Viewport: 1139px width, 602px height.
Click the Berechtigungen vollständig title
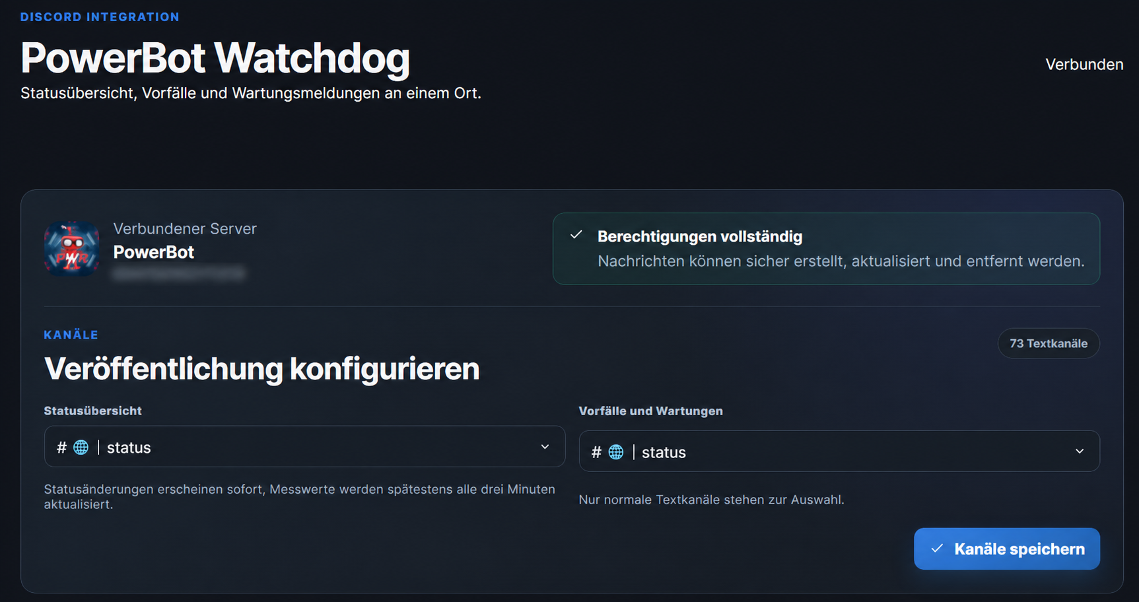[700, 236]
